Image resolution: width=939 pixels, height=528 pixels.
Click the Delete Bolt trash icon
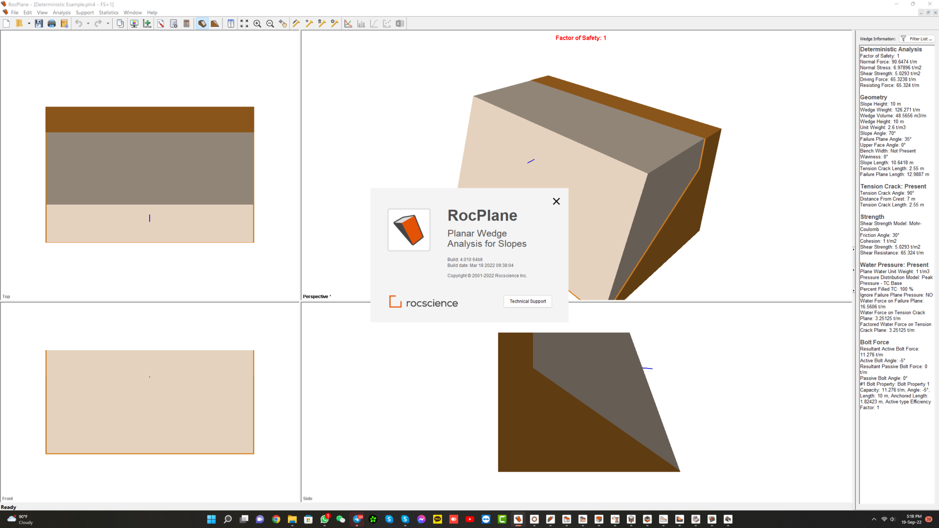point(322,23)
